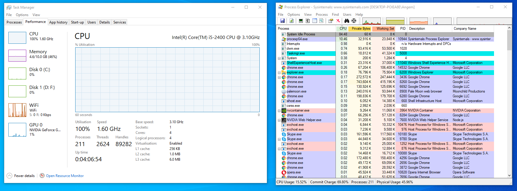Sort by the PID column header
Viewport: 517px width, 191px height.
pos(402,29)
